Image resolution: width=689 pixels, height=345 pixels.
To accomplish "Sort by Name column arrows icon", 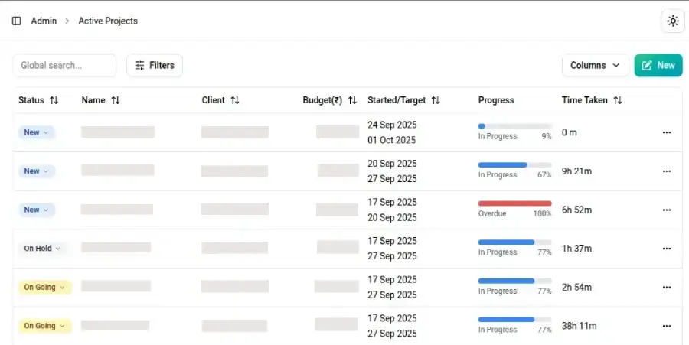I will (116, 100).
